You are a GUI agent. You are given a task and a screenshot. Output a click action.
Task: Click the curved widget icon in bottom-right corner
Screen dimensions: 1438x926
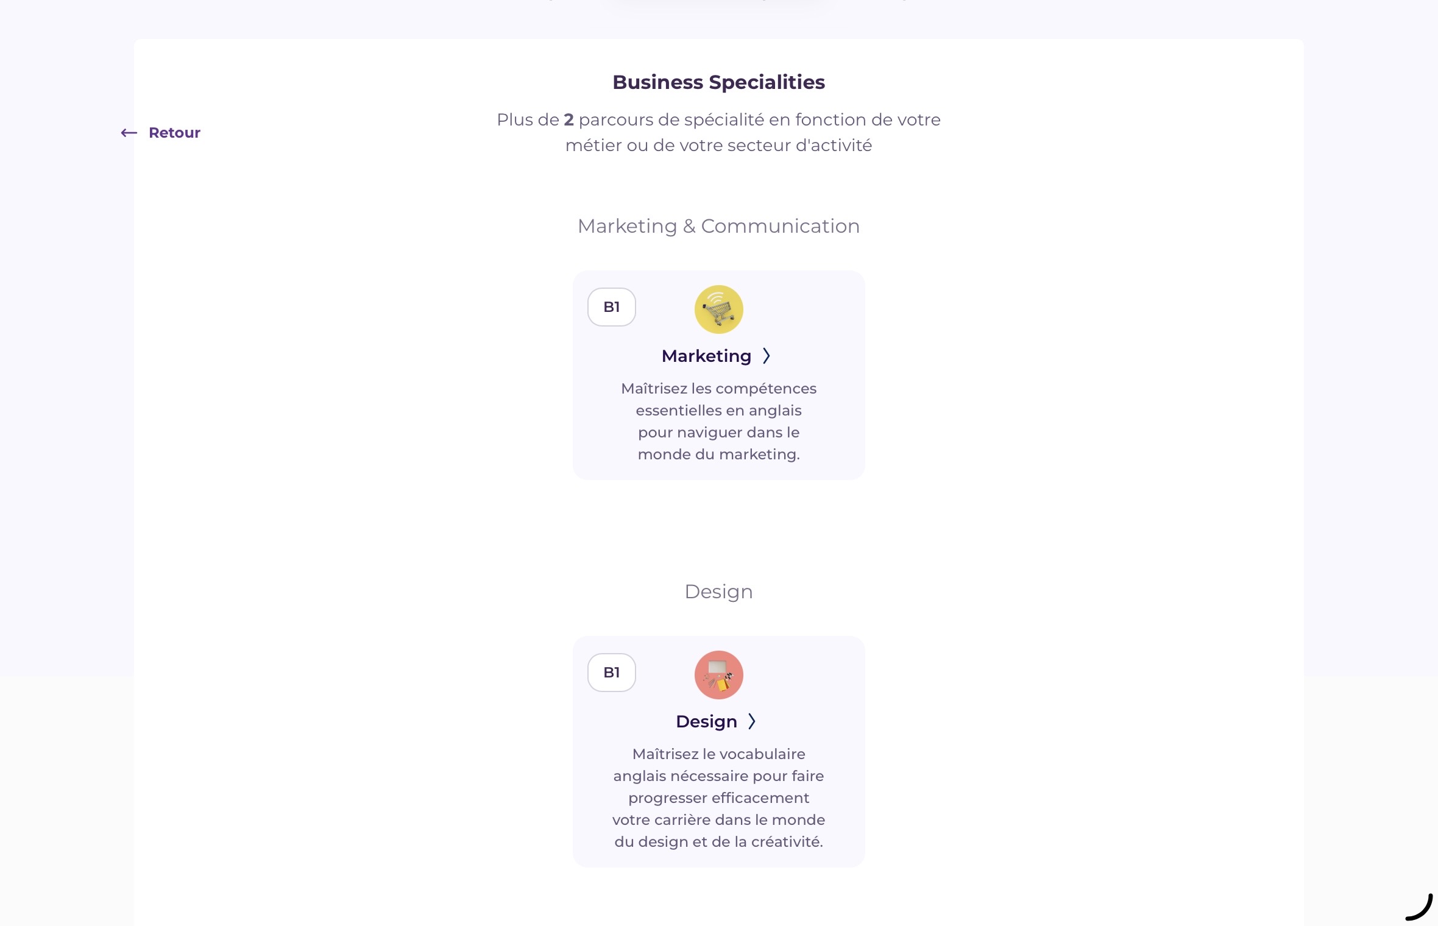click(x=1419, y=907)
